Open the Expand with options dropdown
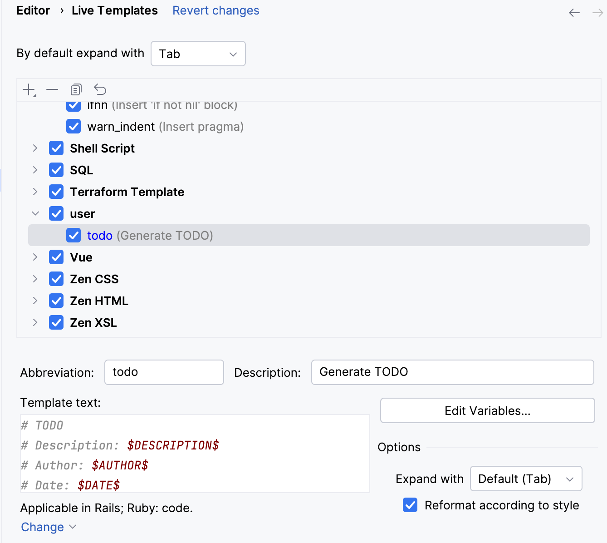 point(526,479)
